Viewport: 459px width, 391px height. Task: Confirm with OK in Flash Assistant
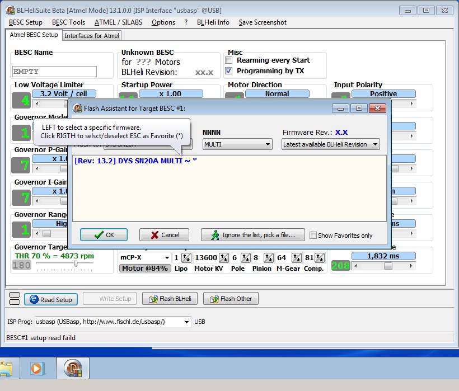point(104,235)
